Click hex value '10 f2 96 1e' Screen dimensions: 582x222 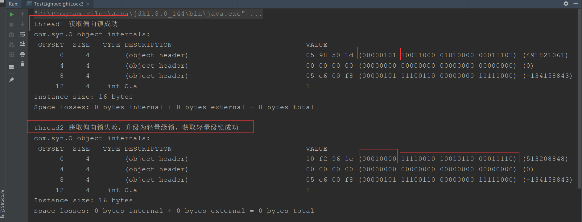(x=330, y=159)
